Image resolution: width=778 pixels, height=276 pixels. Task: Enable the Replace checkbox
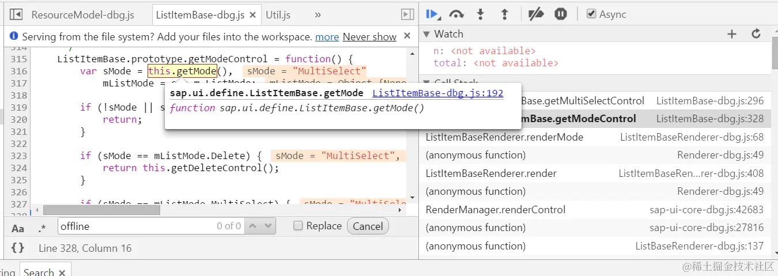click(298, 226)
